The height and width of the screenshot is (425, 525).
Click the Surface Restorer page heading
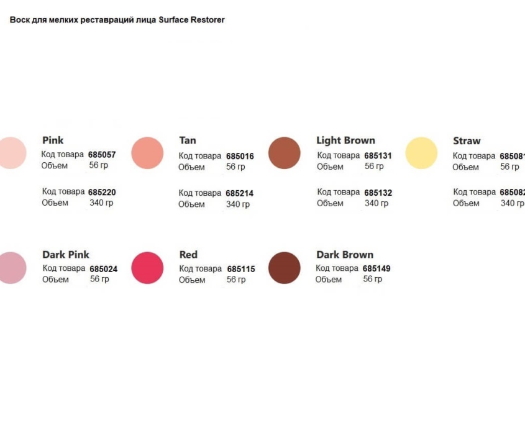pyautogui.click(x=117, y=20)
